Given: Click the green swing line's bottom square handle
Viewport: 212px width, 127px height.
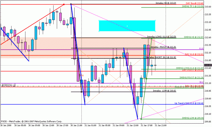Looking at the screenshot, I should pyautogui.click(x=141, y=119).
